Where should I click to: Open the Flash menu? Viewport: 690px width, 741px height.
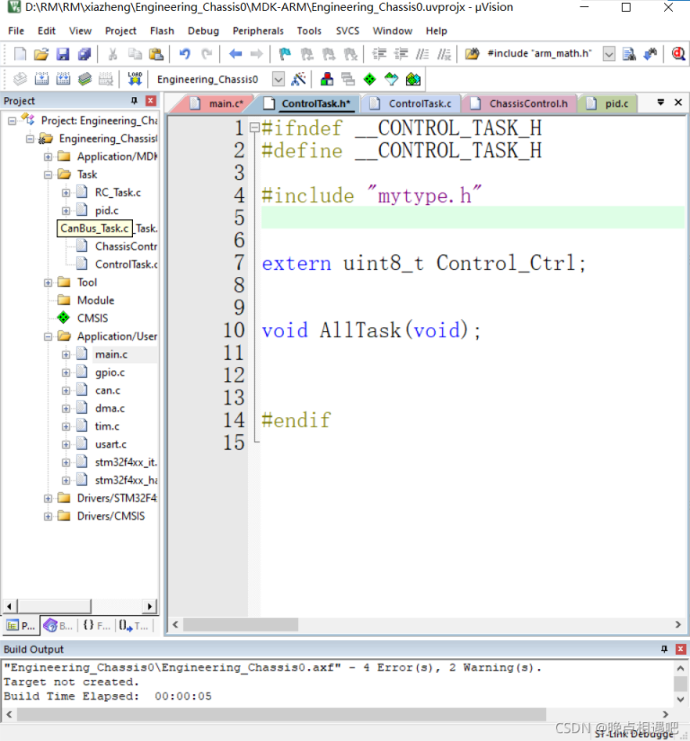tap(162, 31)
